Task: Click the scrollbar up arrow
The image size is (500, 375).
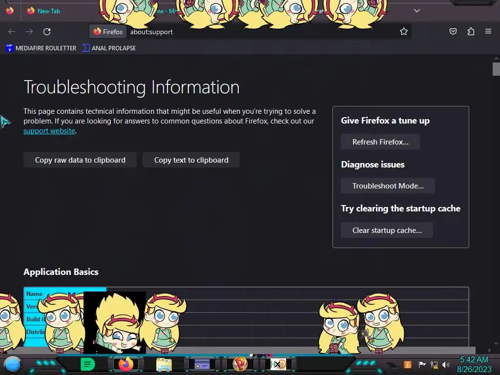Action: (x=496, y=59)
